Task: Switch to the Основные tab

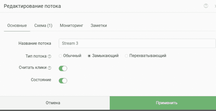Action: 17,26
